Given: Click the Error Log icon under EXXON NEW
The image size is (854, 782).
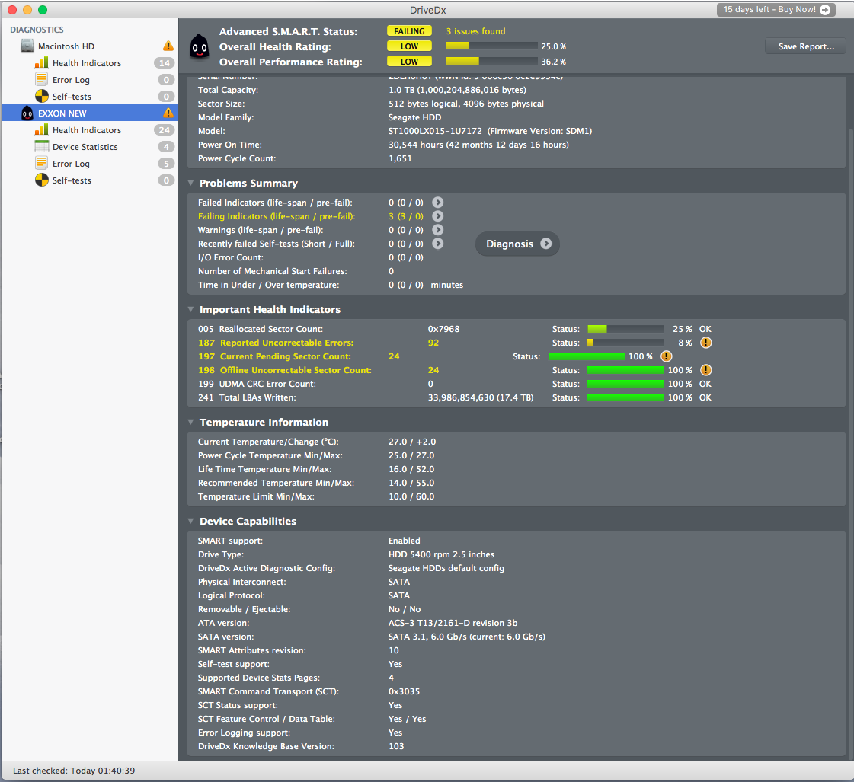Looking at the screenshot, I should [x=41, y=163].
